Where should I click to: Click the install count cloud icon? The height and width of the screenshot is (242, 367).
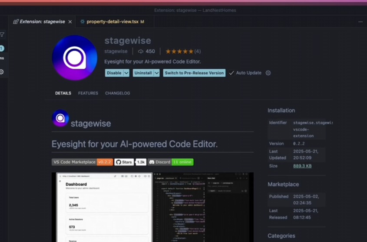point(140,52)
